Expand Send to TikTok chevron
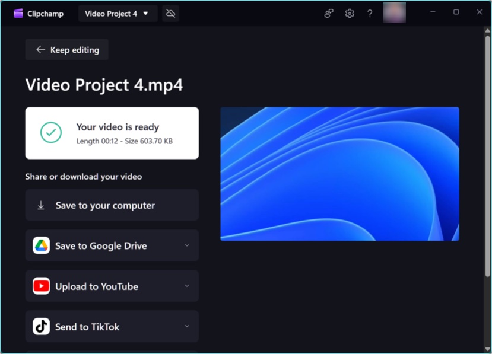The height and width of the screenshot is (354, 492). click(187, 326)
